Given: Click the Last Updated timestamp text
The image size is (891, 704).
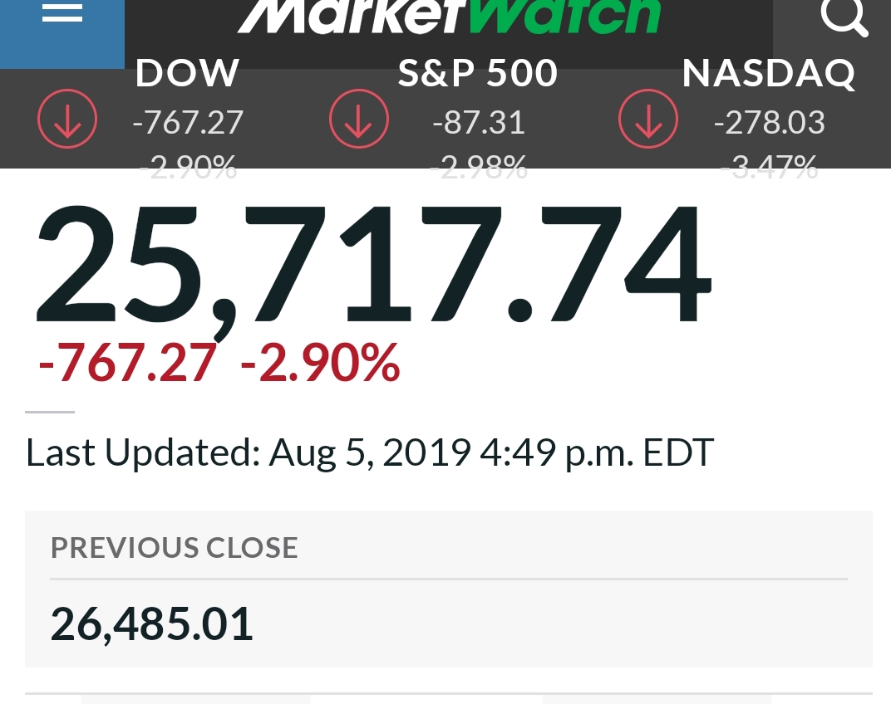Looking at the screenshot, I should click(x=369, y=453).
